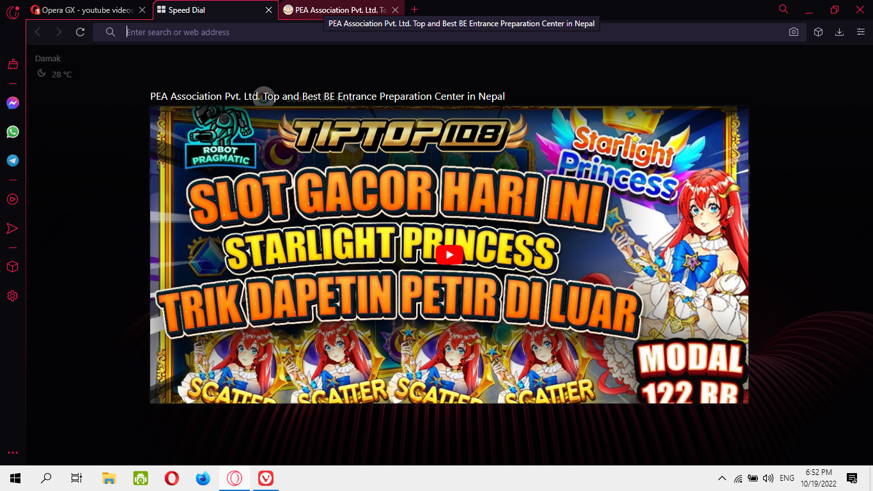Open a new tab with the plus button
This screenshot has width=873, height=491.
(x=414, y=10)
